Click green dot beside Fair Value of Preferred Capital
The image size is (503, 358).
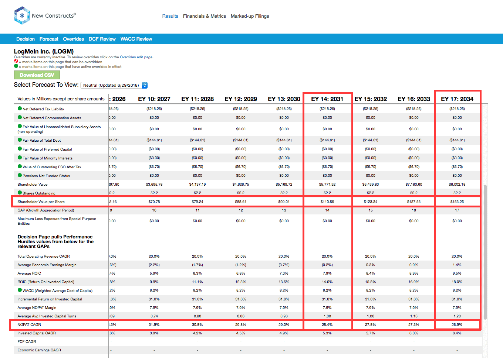pos(20,149)
